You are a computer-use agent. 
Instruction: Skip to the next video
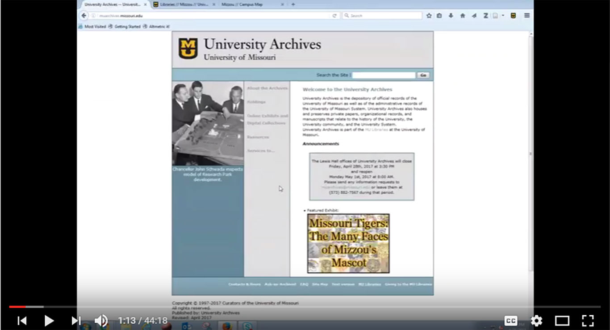coord(76,320)
